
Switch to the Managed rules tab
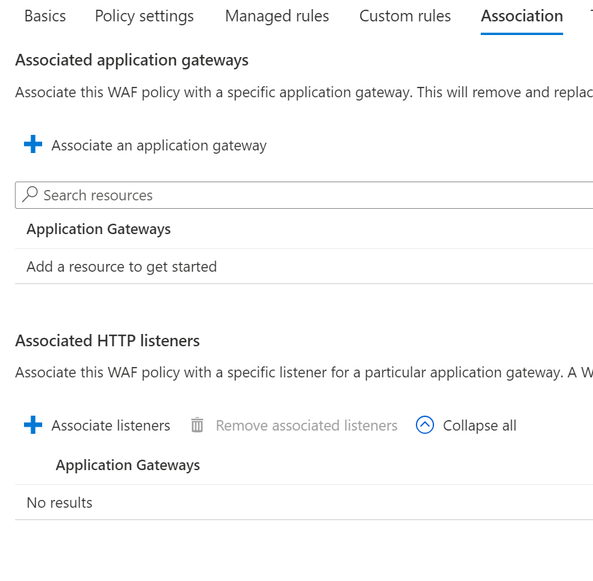(276, 16)
